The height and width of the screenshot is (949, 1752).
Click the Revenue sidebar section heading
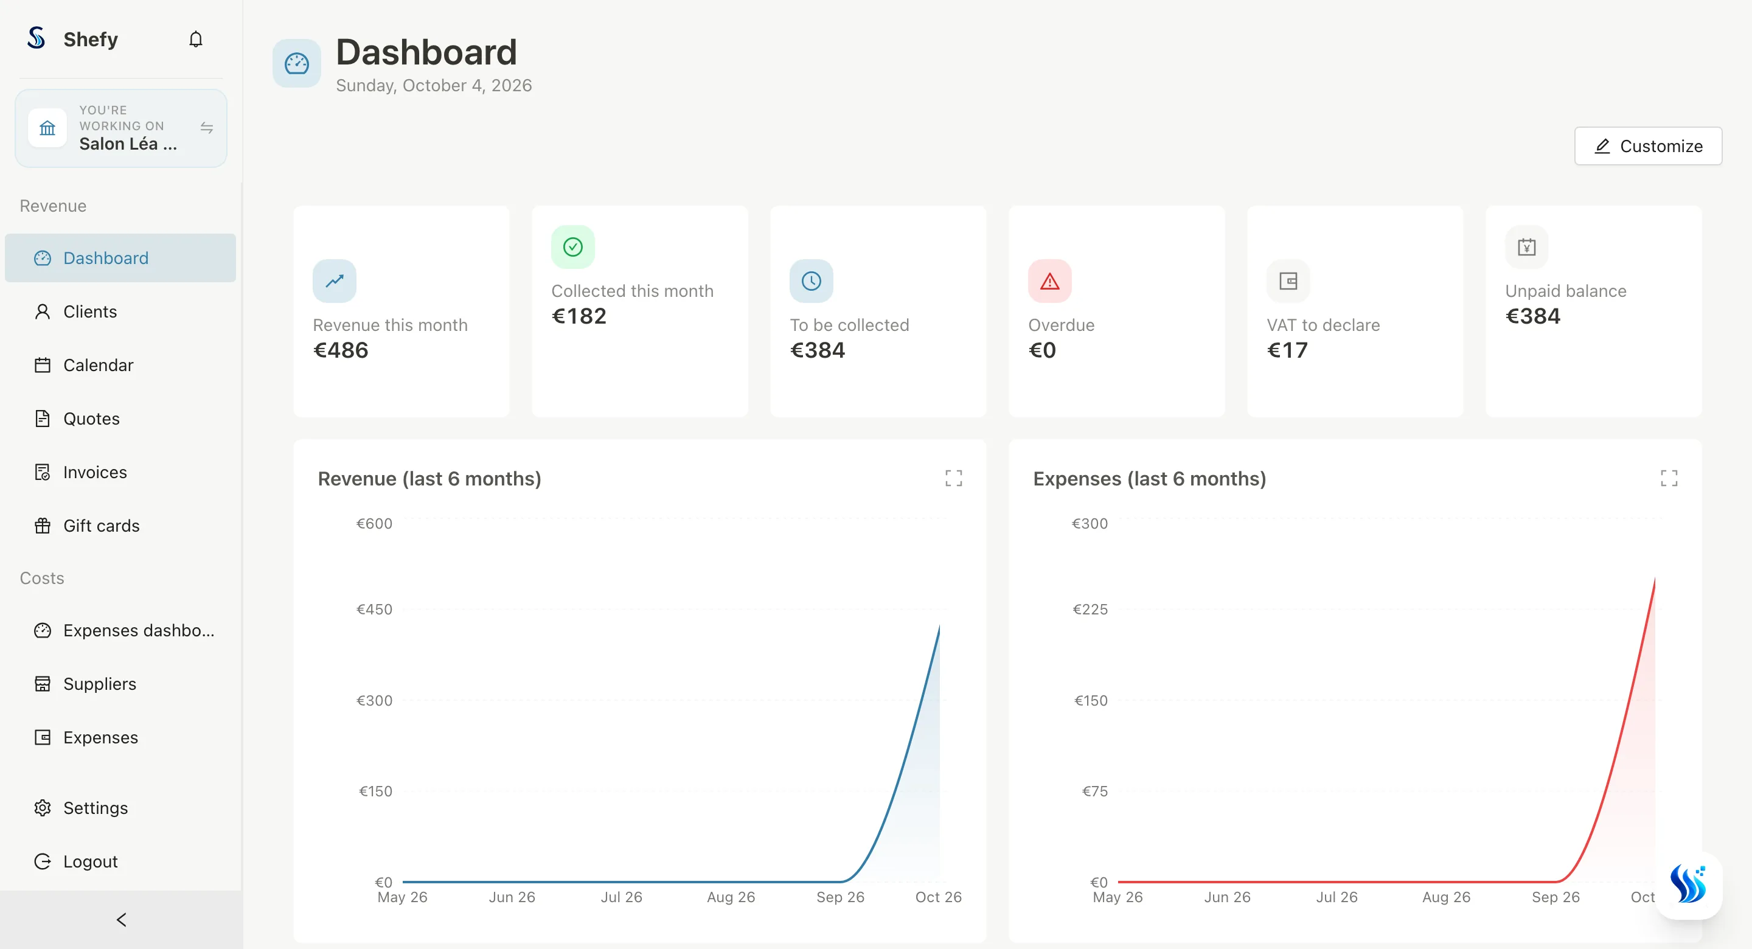point(53,206)
